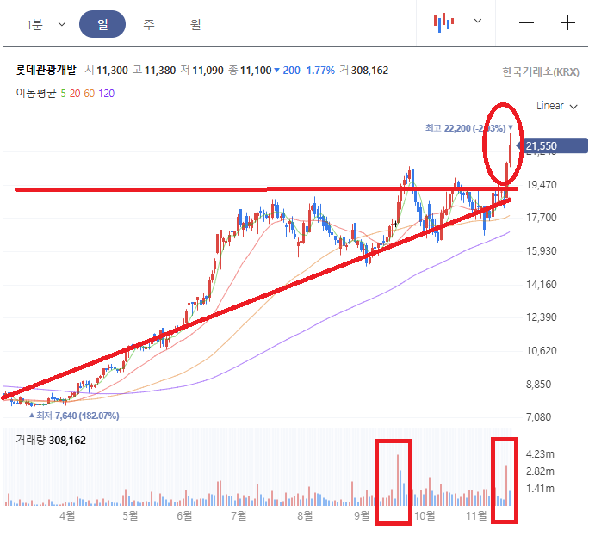Click the 롯데관광개발 stock name

point(46,71)
